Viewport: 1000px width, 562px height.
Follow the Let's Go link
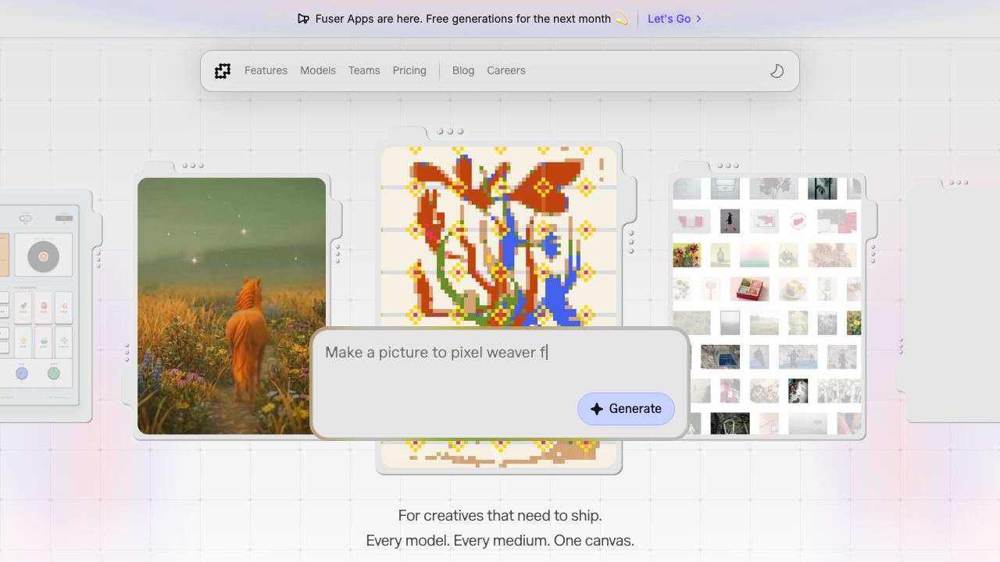(670, 19)
